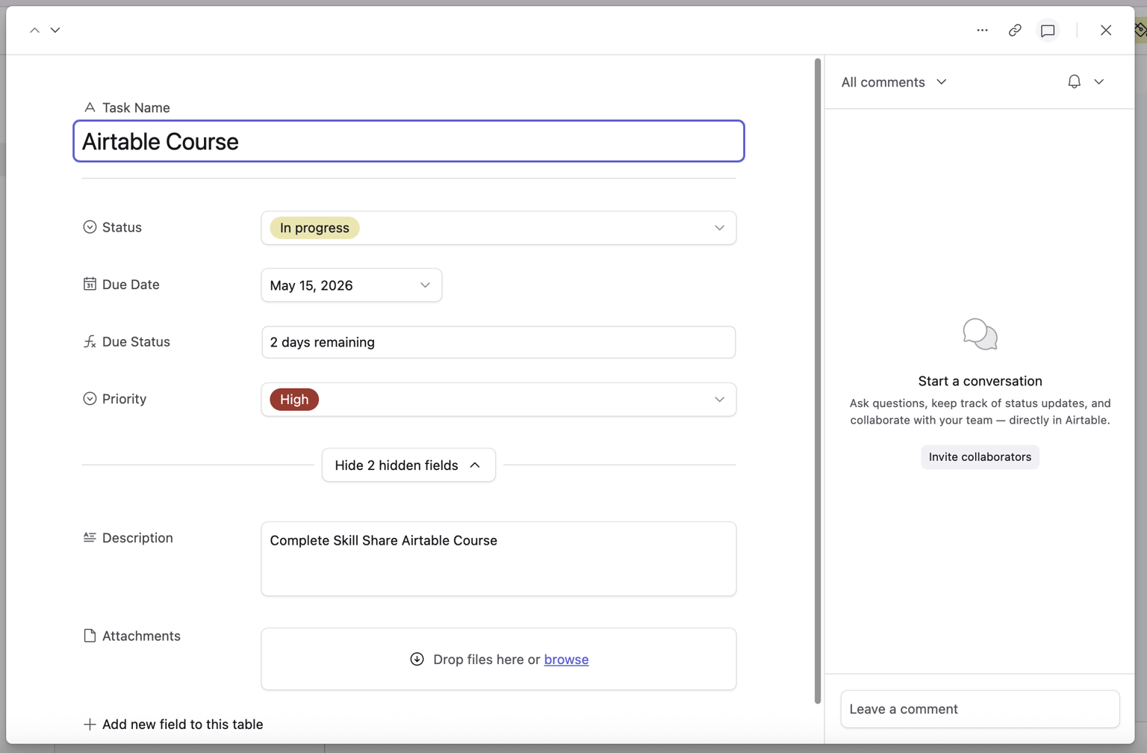Toggle the comments panel speech-bubble icon

coord(1048,30)
